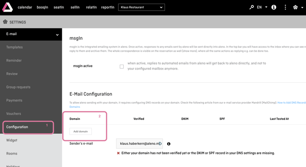The width and height of the screenshot is (306, 167).
Task: Click the Verified column header
Action: pyautogui.click(x=139, y=119)
